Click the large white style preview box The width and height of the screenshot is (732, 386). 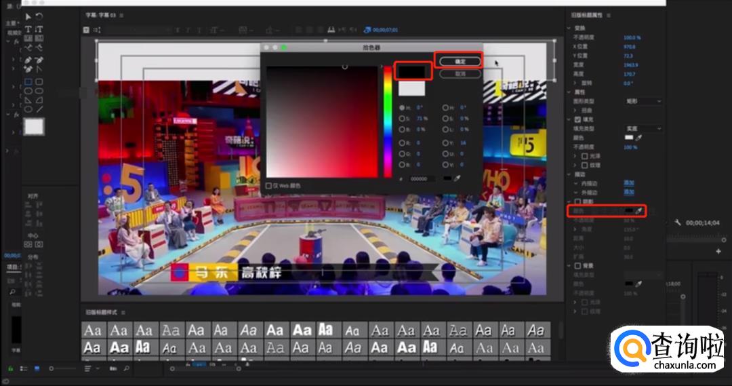point(34,127)
